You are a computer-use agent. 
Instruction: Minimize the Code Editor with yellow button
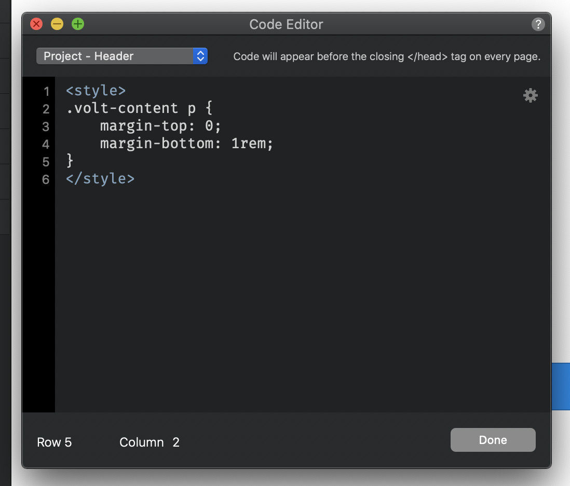(x=57, y=24)
